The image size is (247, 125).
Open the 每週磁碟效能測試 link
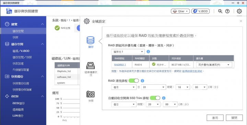point(192,71)
